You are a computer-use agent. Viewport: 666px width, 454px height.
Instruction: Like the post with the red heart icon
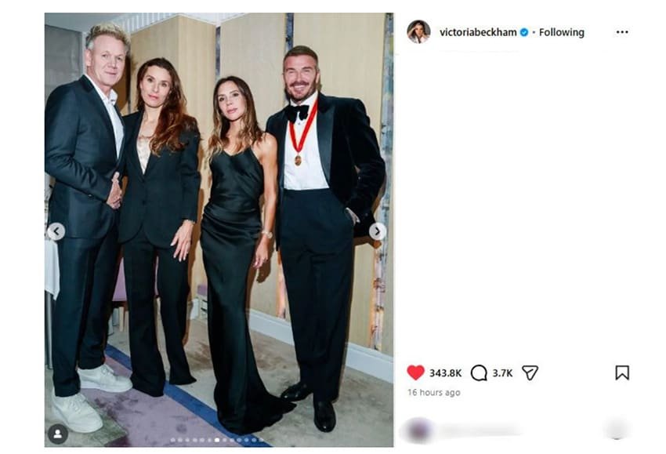tap(415, 372)
